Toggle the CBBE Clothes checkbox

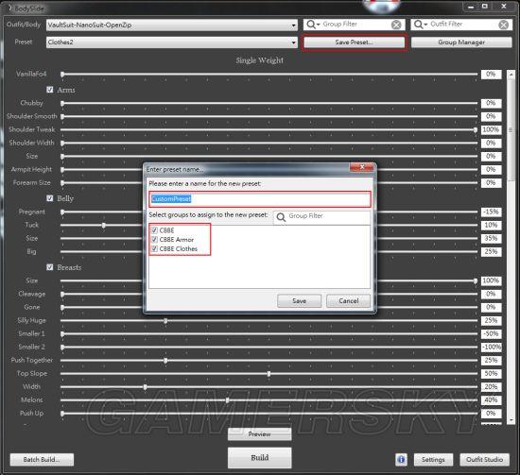click(x=154, y=248)
